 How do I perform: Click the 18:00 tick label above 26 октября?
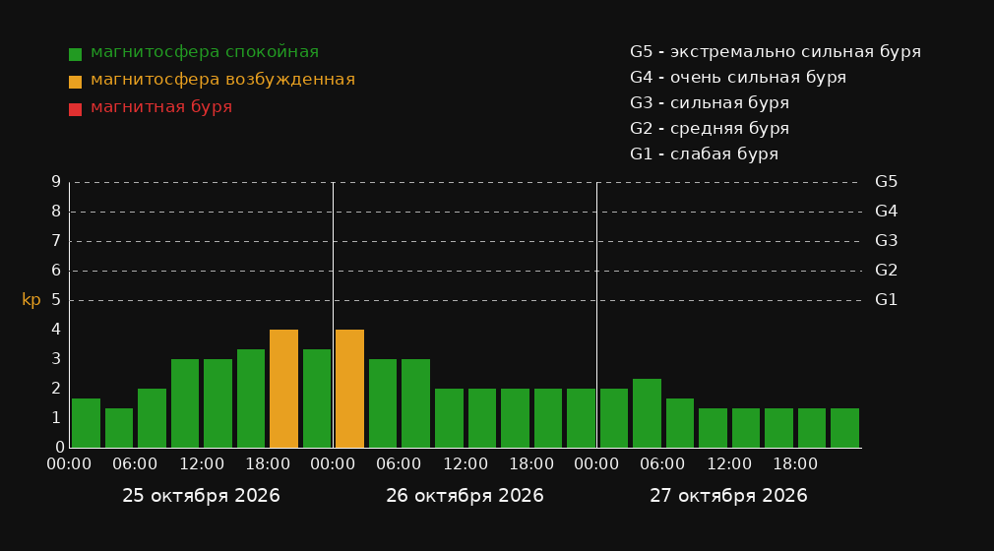tap(531, 464)
